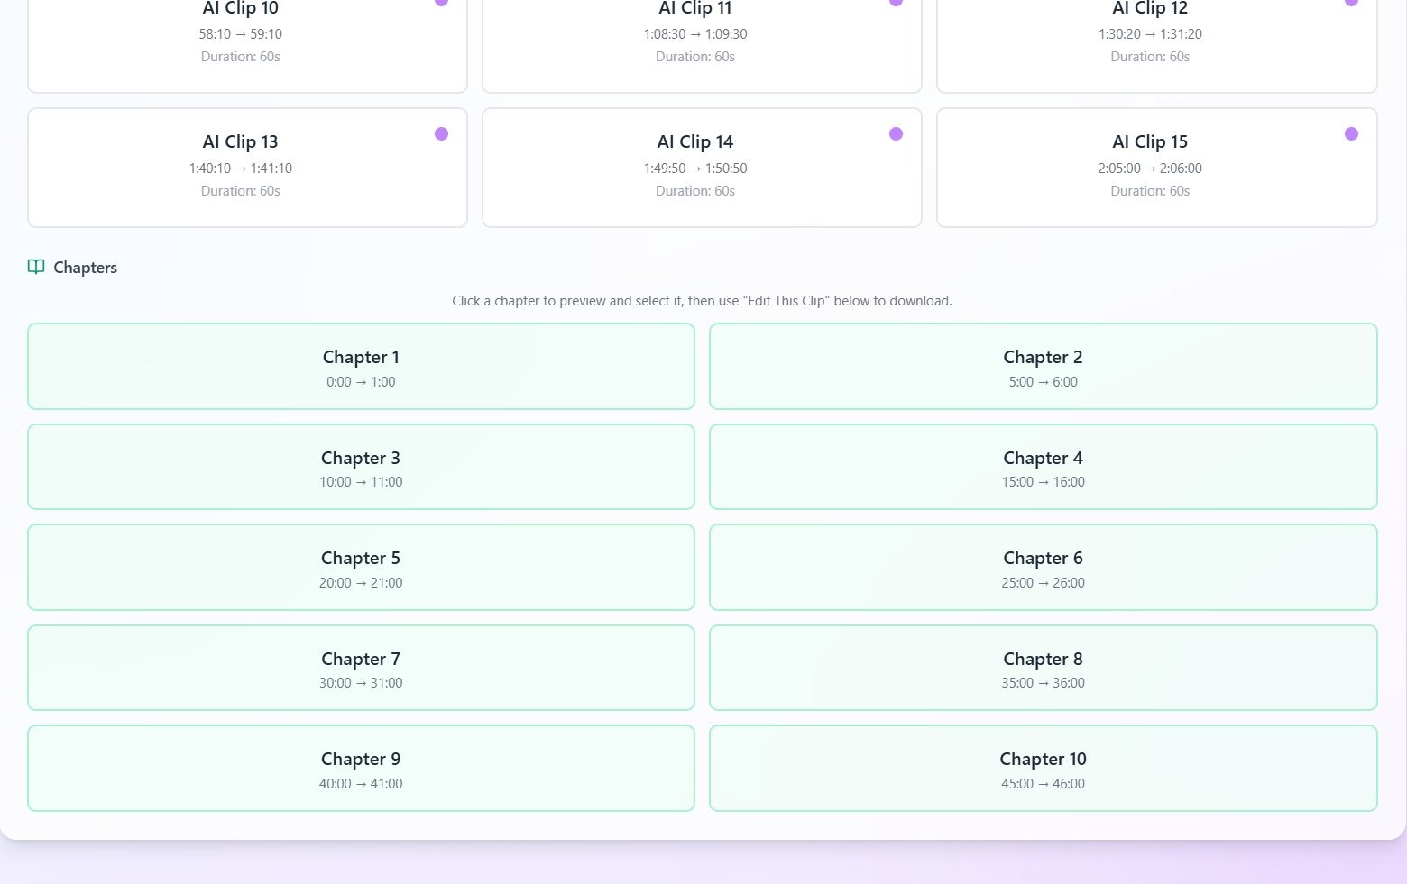Preview Chapter 9 starting at 40:00
This screenshot has height=884, width=1407.
coord(361,768)
